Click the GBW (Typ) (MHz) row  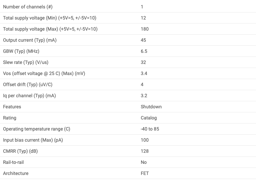pos(128,51)
